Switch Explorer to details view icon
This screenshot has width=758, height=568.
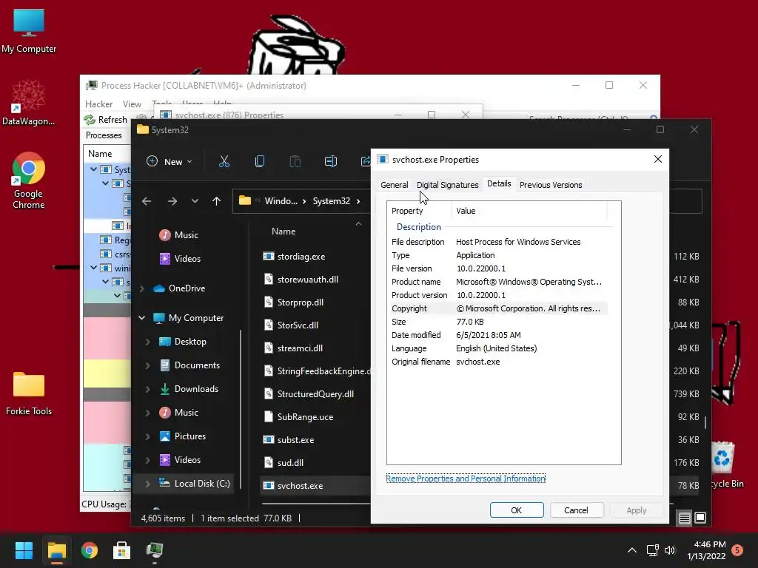(x=685, y=518)
